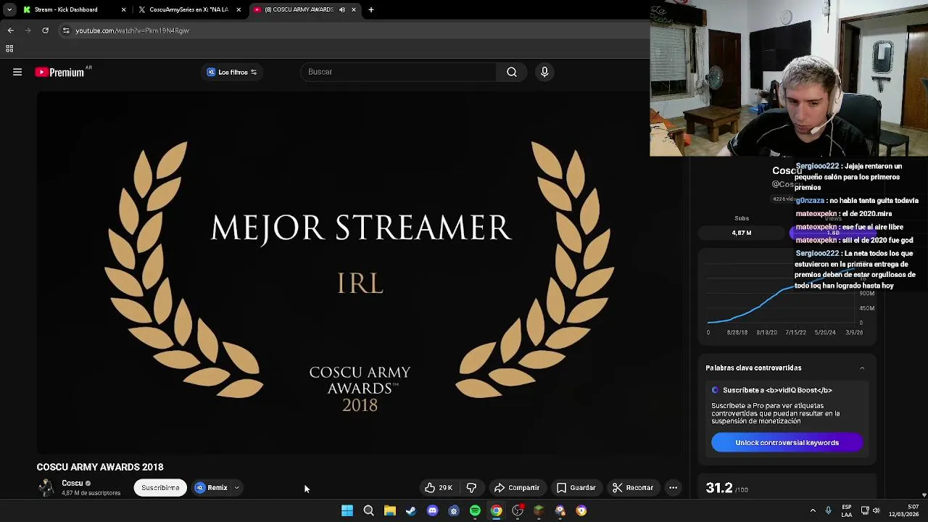
Task: Open the apps grid bookmark shortcut
Action: coord(9,49)
